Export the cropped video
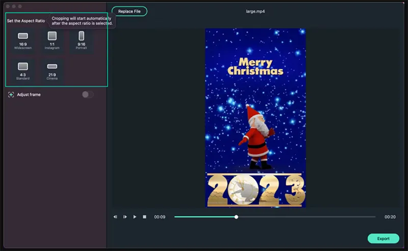The height and width of the screenshot is (251, 408). [383, 238]
